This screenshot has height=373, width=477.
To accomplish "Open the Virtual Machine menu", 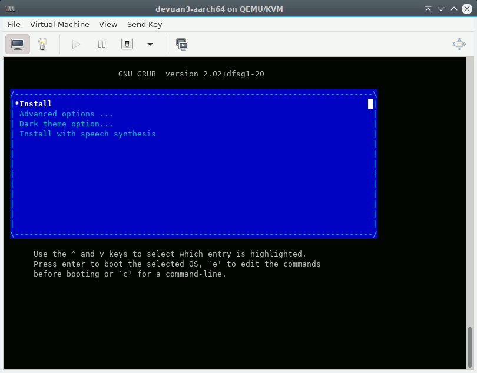I will tap(59, 24).
